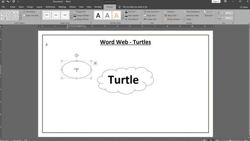Image resolution: width=250 pixels, height=141 pixels.
Task: Open the Position dropdown
Action: pyautogui.click(x=170, y=12)
